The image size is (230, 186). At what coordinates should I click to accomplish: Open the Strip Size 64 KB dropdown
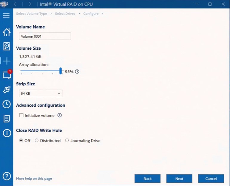(41, 93)
